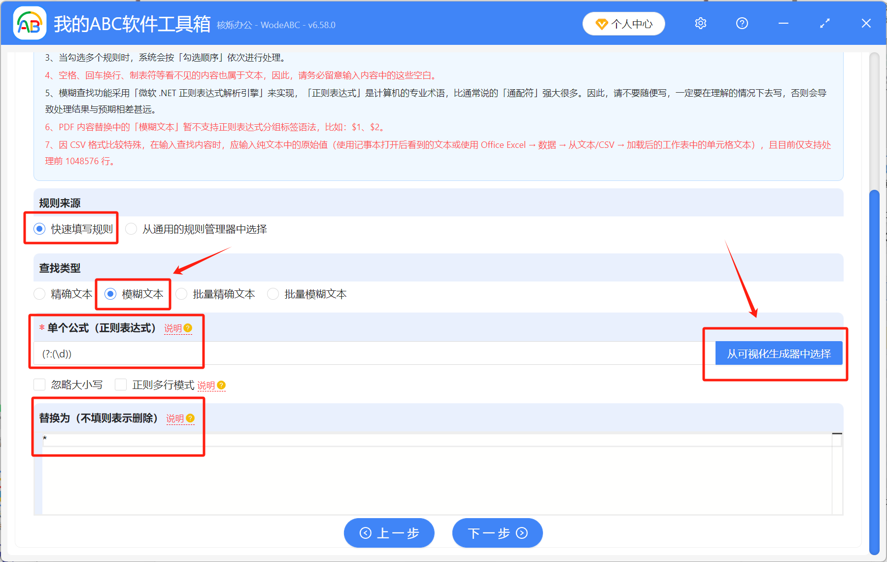The image size is (887, 562).
Task: Enable 忽略大小写 checkbox
Action: pos(40,385)
